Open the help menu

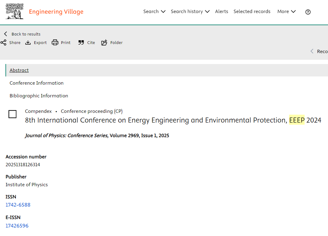pos(308,12)
